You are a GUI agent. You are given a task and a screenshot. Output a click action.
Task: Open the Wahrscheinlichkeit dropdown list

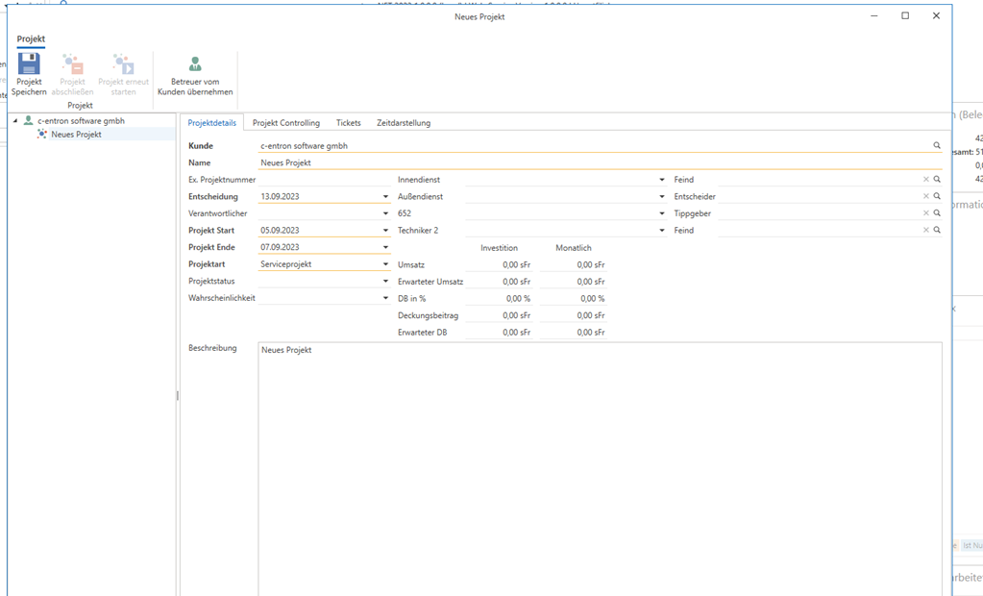(385, 299)
